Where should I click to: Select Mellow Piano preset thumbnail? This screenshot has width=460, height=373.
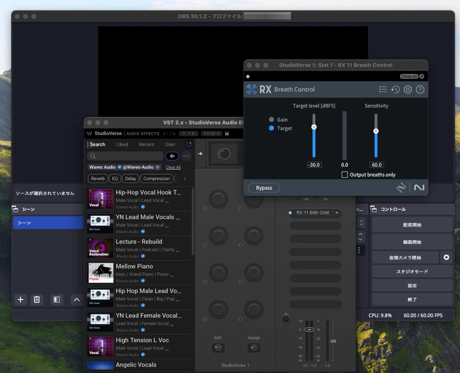[x=100, y=273]
